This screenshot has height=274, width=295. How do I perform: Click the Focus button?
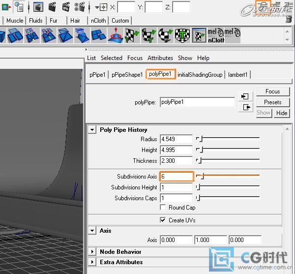(x=273, y=91)
